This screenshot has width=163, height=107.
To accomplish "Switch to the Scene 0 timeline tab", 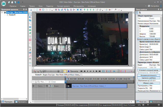I will [x=38, y=75].
